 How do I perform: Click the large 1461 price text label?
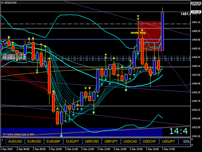pyautogui.click(x=186, y=14)
